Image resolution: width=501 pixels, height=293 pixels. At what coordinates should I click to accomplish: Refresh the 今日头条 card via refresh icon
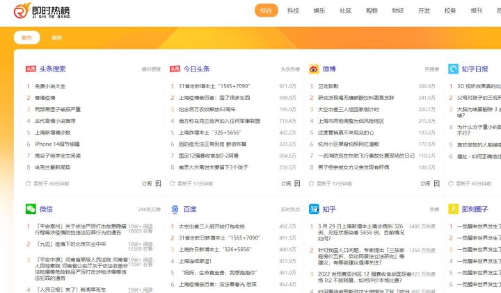pyautogui.click(x=173, y=183)
